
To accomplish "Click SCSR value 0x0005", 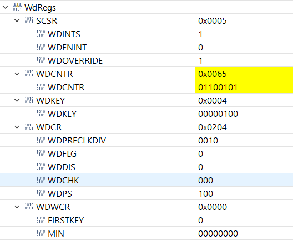I will [213, 20].
